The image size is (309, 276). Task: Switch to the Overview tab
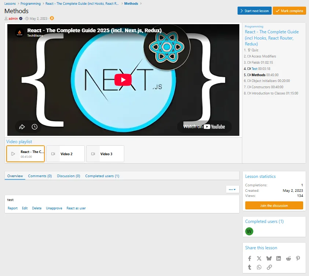coord(15,176)
